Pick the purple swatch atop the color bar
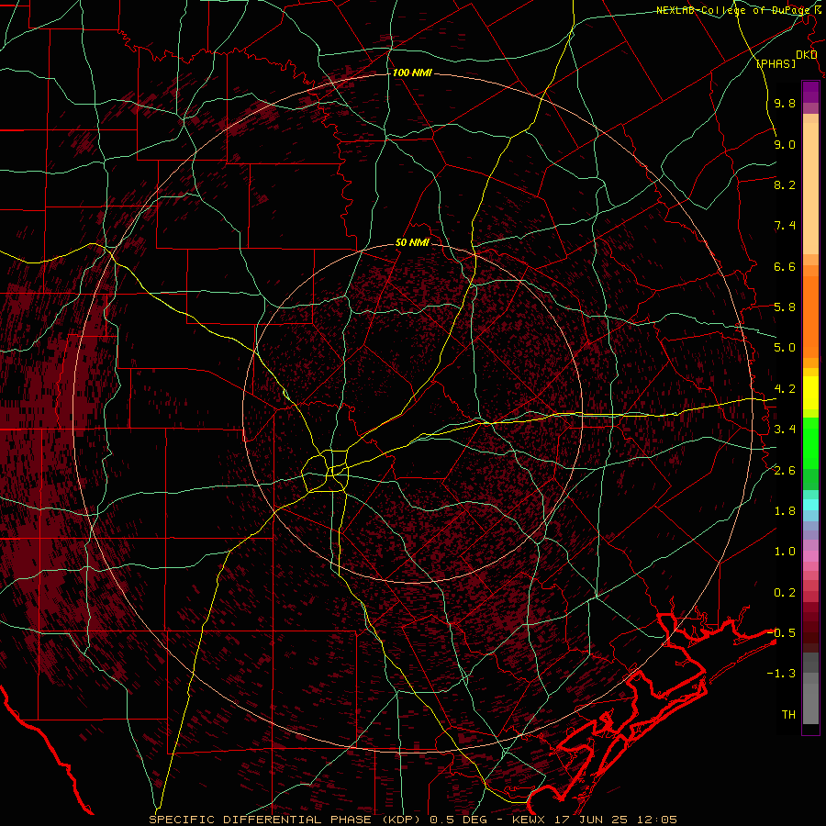 click(x=810, y=92)
